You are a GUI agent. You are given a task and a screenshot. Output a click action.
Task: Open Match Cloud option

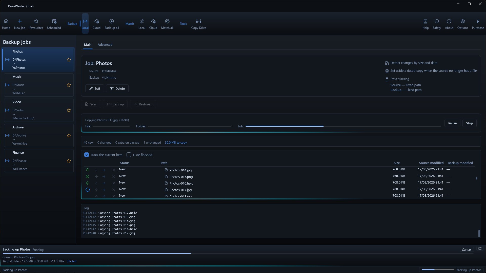tap(153, 24)
